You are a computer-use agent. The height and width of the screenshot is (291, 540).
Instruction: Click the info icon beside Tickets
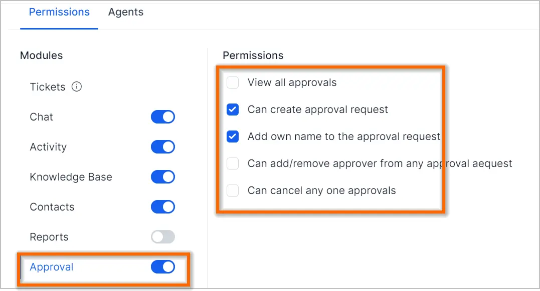[x=77, y=86]
